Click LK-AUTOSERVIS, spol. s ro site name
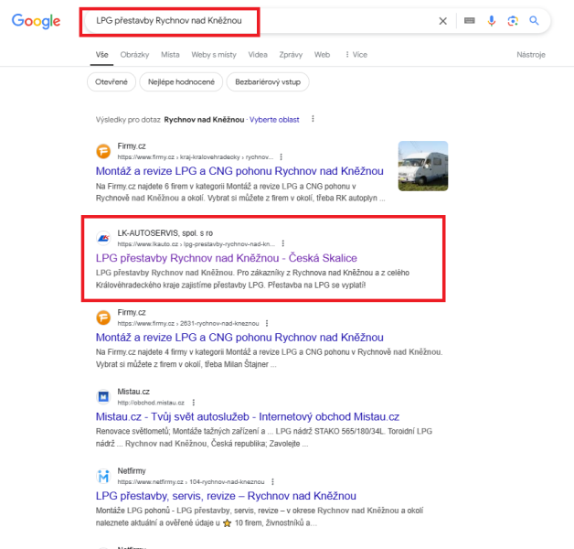The height and width of the screenshot is (549, 574). [165, 233]
